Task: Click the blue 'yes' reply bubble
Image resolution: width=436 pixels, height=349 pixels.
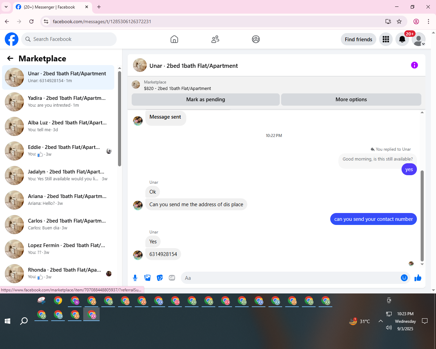Action: coord(409,169)
